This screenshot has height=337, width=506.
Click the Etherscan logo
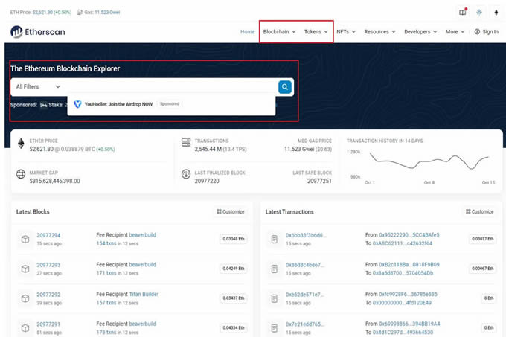[x=37, y=32]
